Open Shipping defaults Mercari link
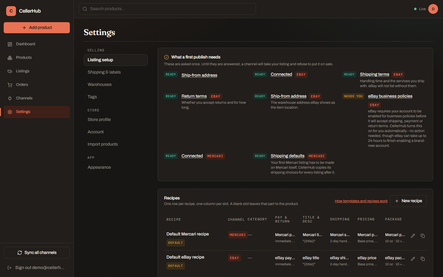Screen dimensions: 443x277 pos(288,156)
